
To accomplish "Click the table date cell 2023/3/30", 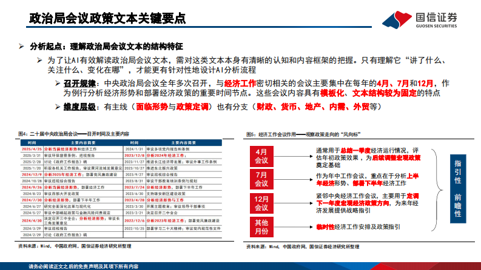I will (x=134, y=206).
